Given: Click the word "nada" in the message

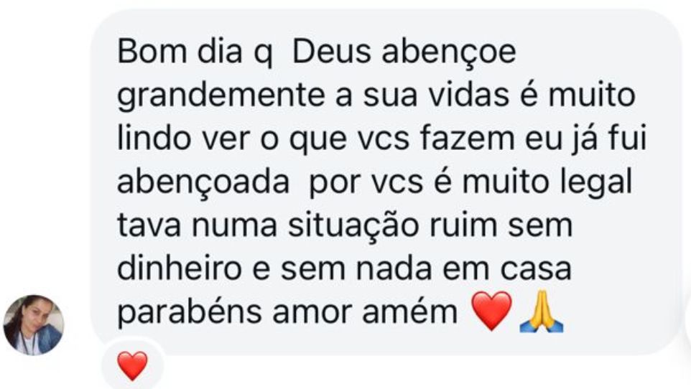Looking at the screenshot, I should tap(394, 268).
